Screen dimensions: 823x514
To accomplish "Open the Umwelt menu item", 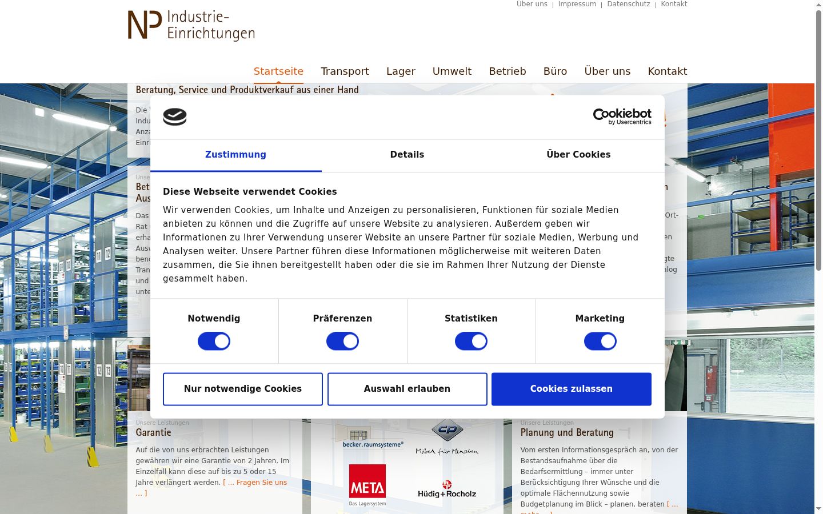I will [x=452, y=71].
